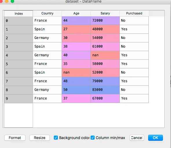171x148 pixels.
Task: Click the Salary column header
Action: pos(105,13)
